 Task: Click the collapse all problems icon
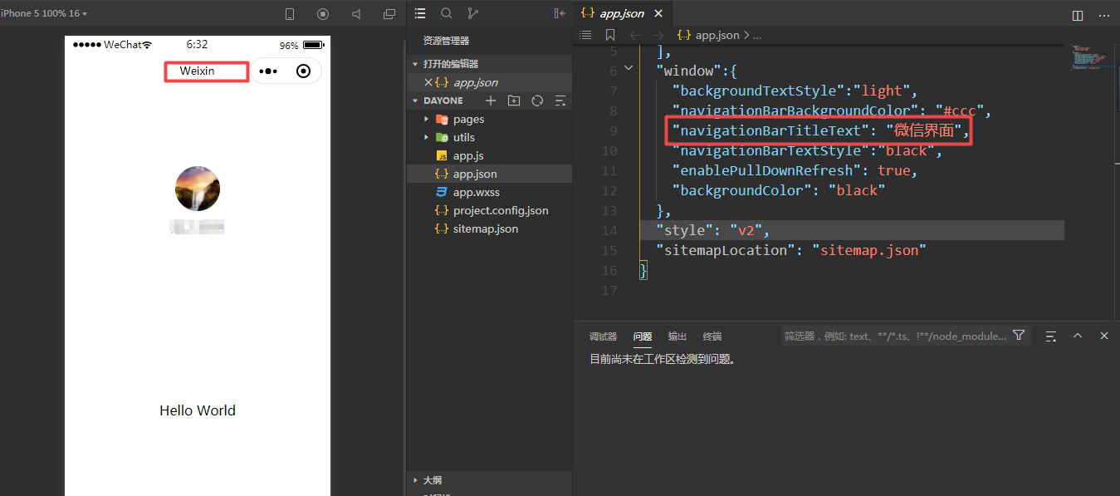pos(1051,336)
